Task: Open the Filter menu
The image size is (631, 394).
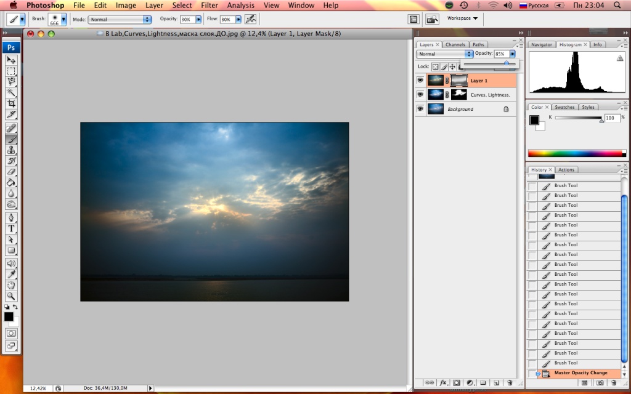Action: pos(210,6)
